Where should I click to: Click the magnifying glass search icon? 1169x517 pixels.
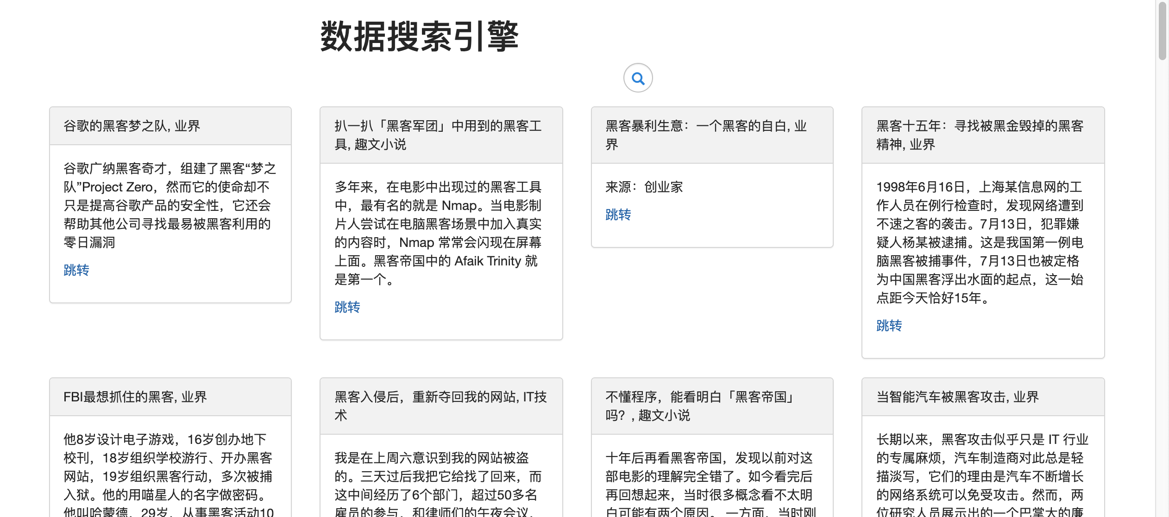(638, 78)
